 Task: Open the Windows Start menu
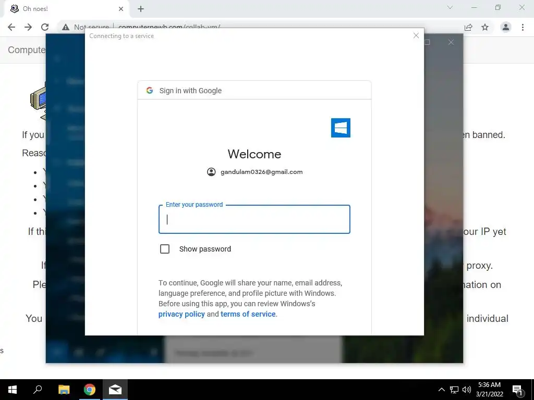click(13, 390)
